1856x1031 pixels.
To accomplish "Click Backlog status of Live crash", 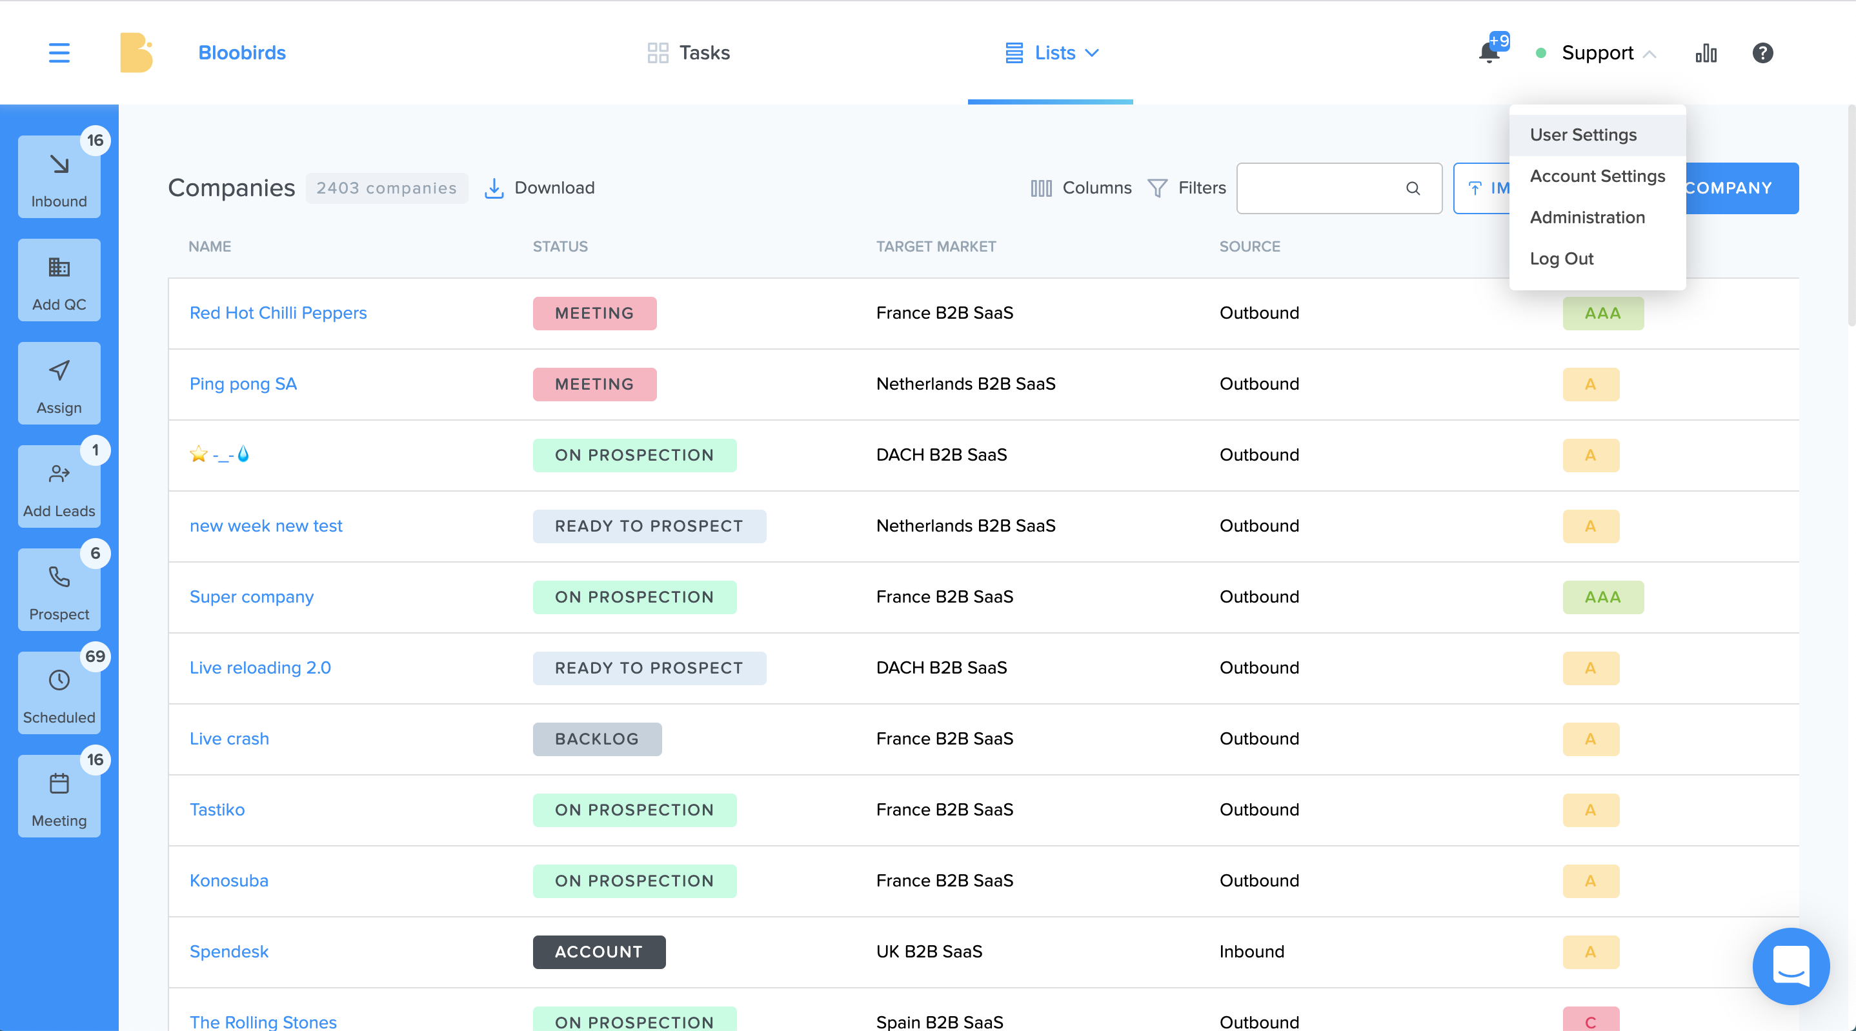I will [596, 739].
